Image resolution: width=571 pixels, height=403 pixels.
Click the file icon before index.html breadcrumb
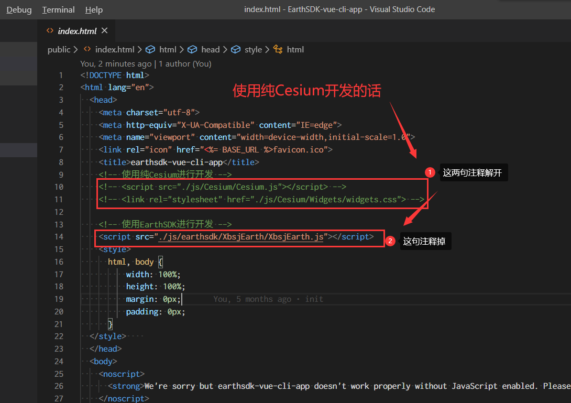(x=87, y=49)
